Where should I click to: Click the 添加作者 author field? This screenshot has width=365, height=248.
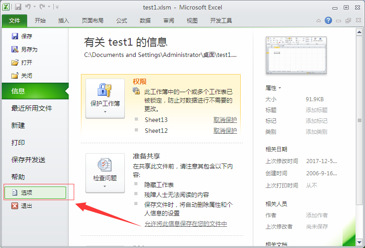(317, 215)
